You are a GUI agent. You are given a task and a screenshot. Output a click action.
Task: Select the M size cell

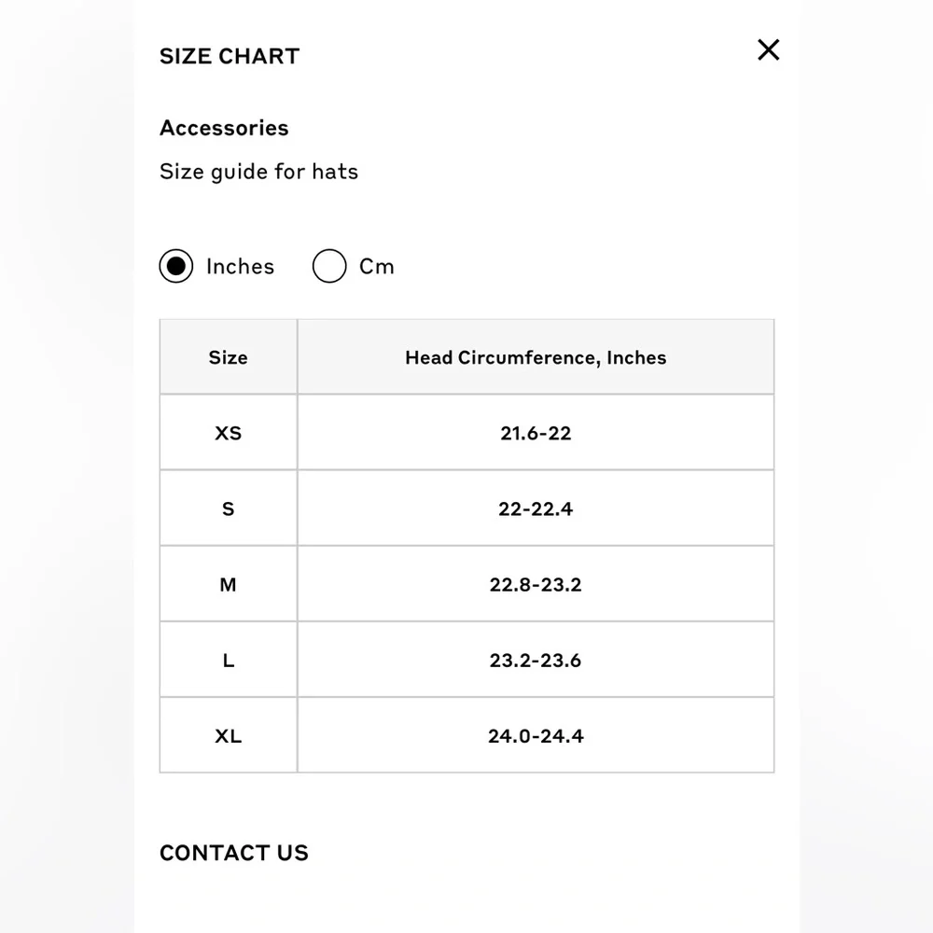pos(229,584)
